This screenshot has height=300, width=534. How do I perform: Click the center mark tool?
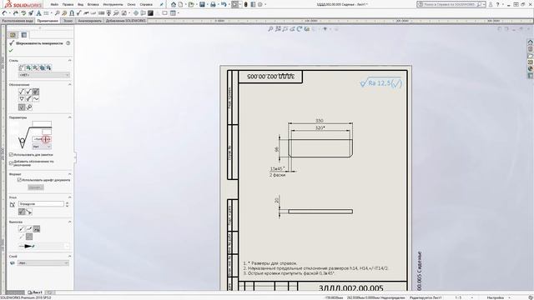point(136,13)
